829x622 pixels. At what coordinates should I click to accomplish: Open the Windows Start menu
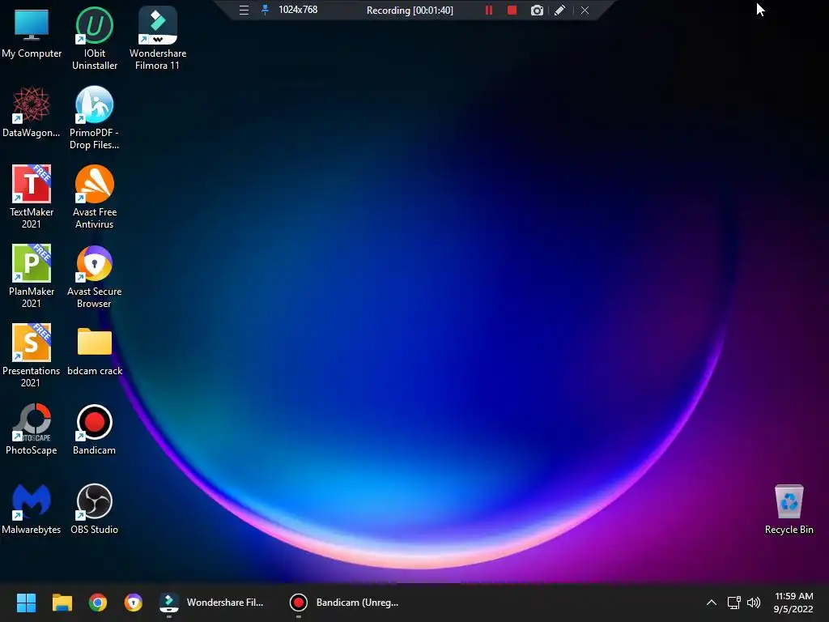click(26, 603)
